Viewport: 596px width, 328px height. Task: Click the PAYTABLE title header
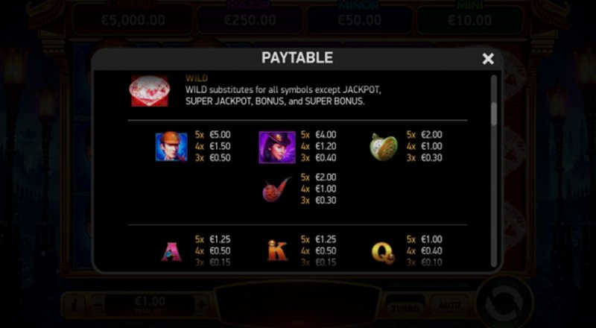pyautogui.click(x=297, y=58)
